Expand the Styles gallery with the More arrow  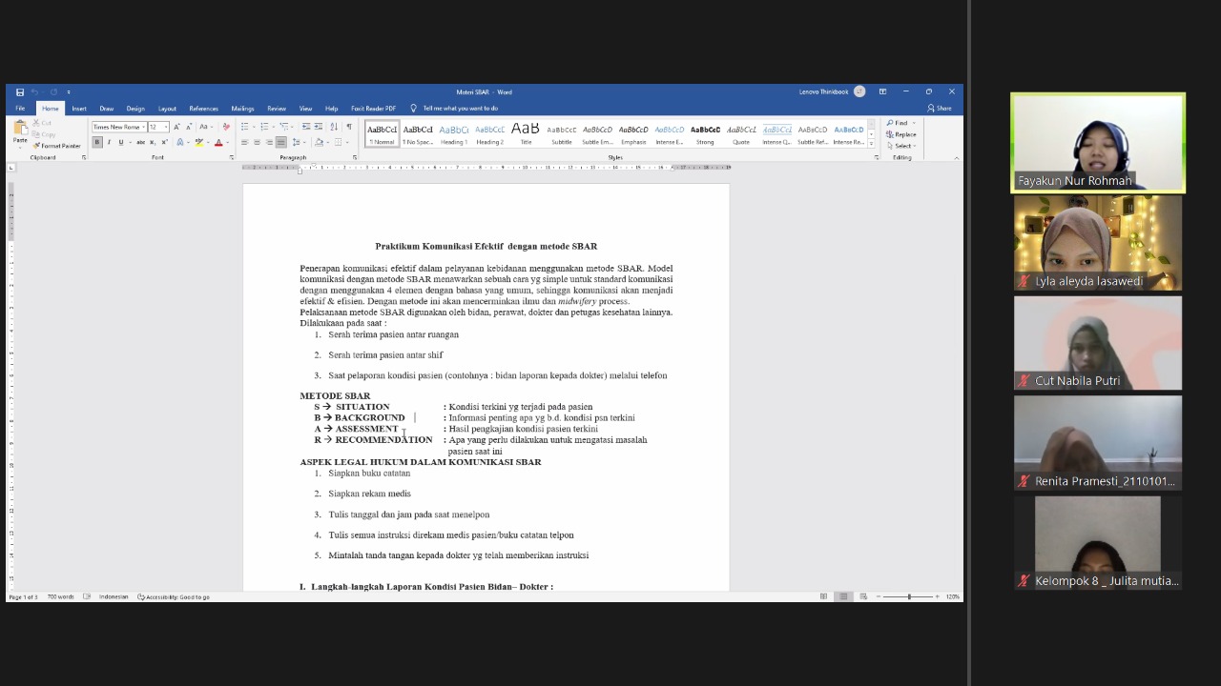coord(871,143)
